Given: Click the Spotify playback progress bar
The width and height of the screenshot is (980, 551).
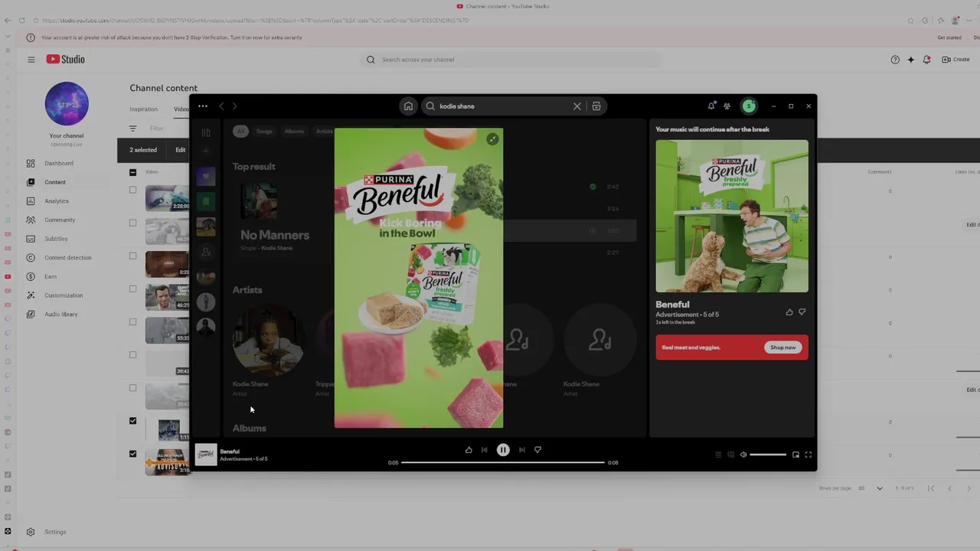Looking at the screenshot, I should [502, 462].
